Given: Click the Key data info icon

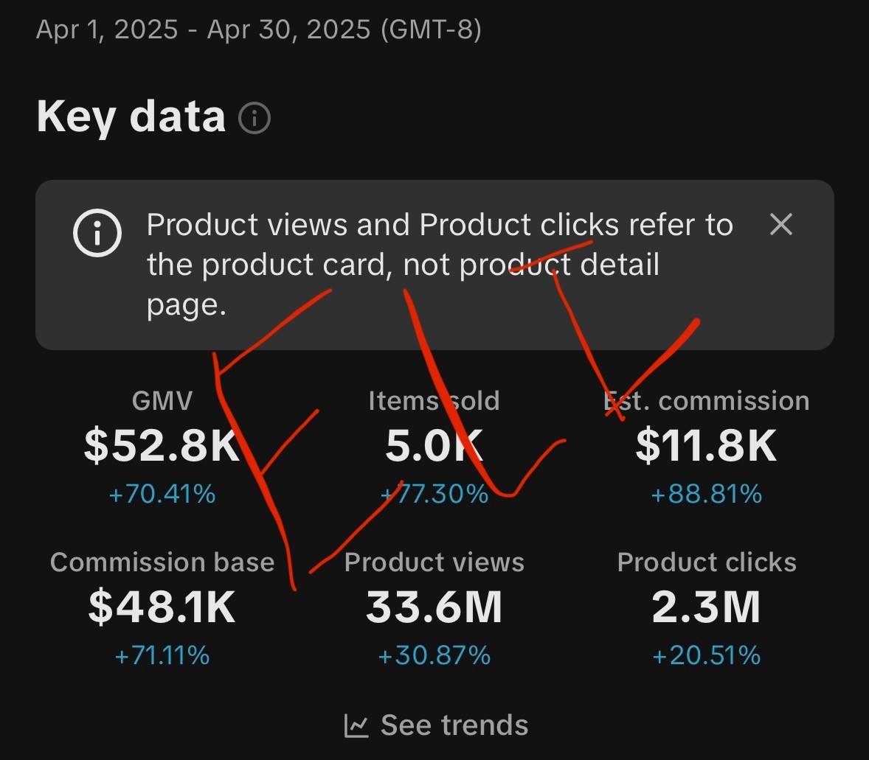Looking at the screenshot, I should click(x=255, y=118).
